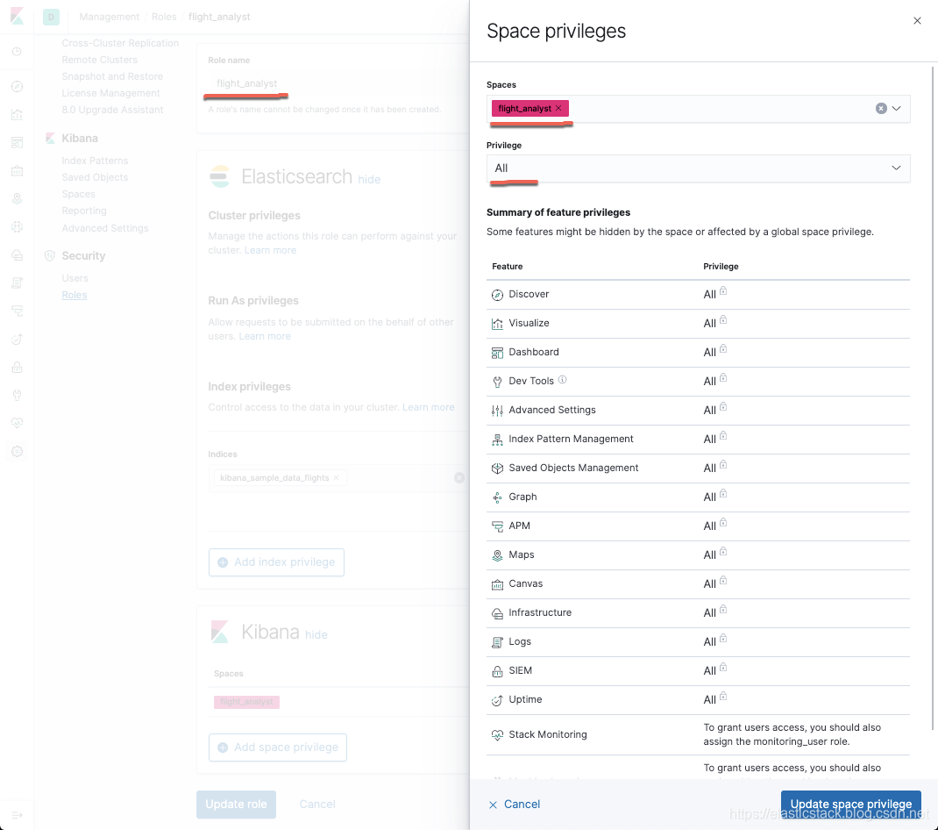Click the Uptime feature icon

[x=497, y=700]
